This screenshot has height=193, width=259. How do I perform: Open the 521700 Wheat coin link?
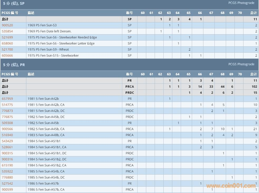pos(7,50)
